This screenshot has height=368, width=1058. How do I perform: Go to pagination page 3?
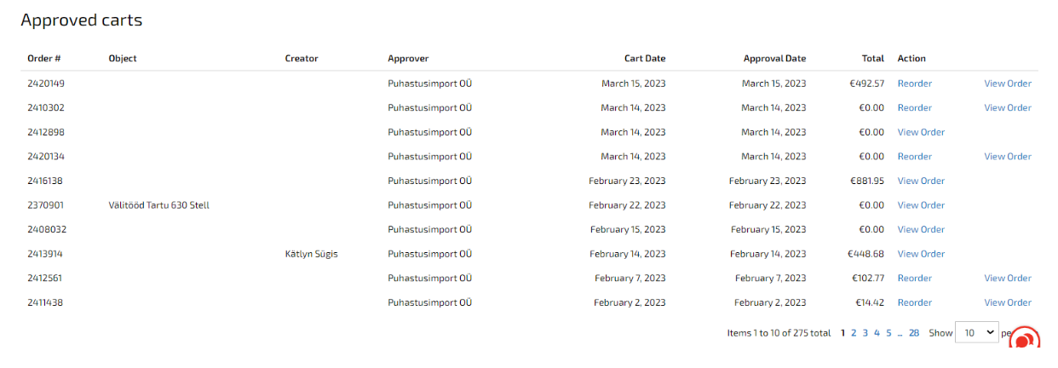coord(865,333)
